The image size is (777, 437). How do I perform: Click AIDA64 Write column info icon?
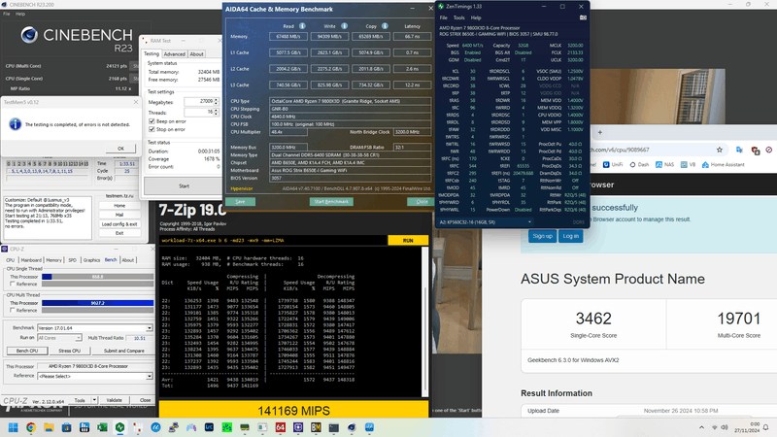[x=344, y=26]
